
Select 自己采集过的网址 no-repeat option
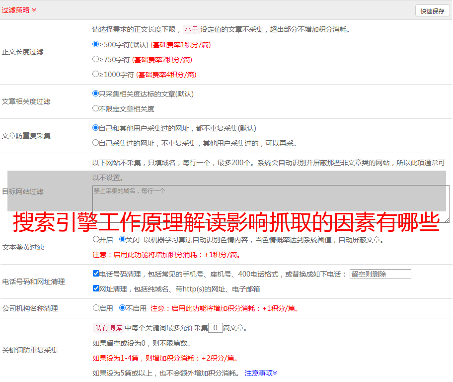[x=96, y=143]
